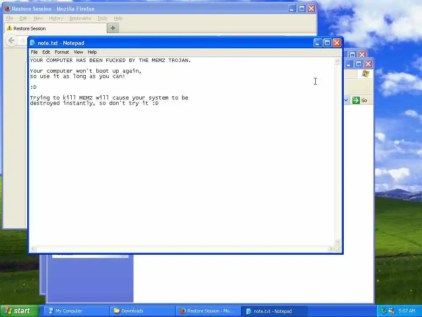This screenshot has height=317, width=422.
Task: Click the green Go arrow button
Action: click(x=356, y=100)
